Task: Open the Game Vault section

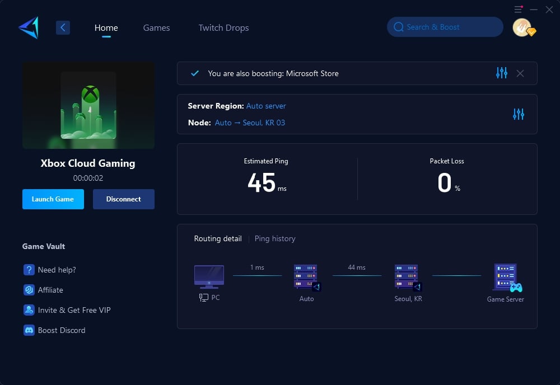Action: (x=44, y=246)
